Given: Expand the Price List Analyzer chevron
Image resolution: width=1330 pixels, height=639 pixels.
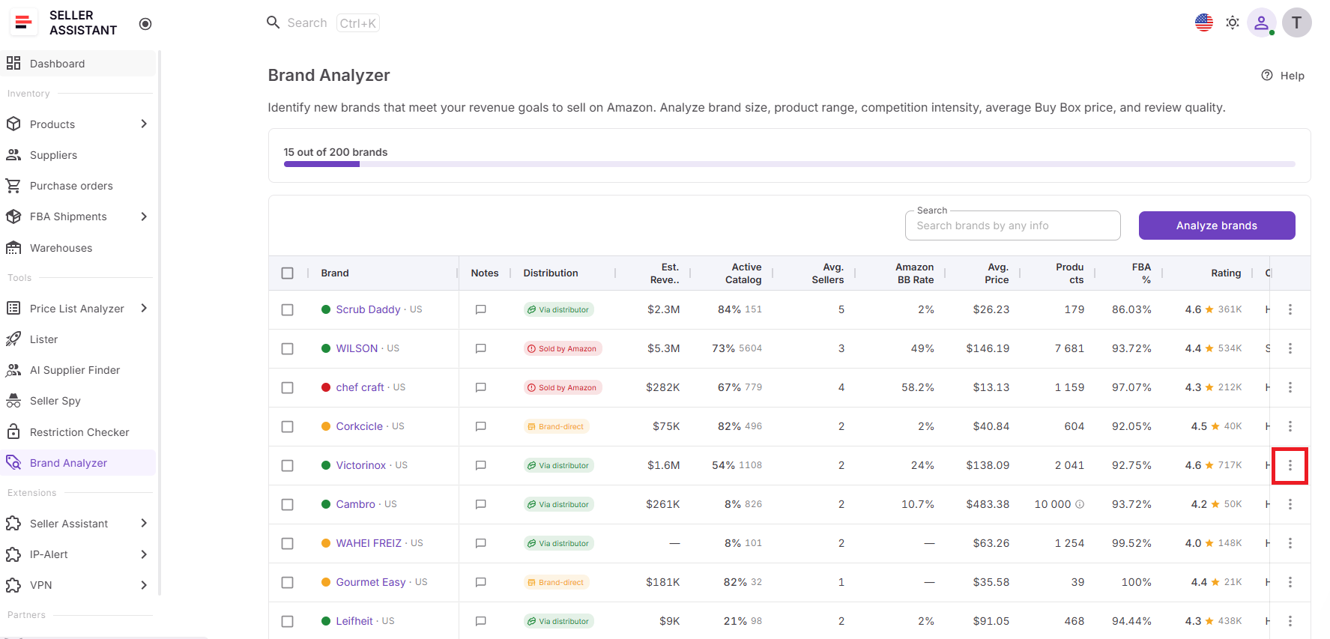Looking at the screenshot, I should coord(144,308).
